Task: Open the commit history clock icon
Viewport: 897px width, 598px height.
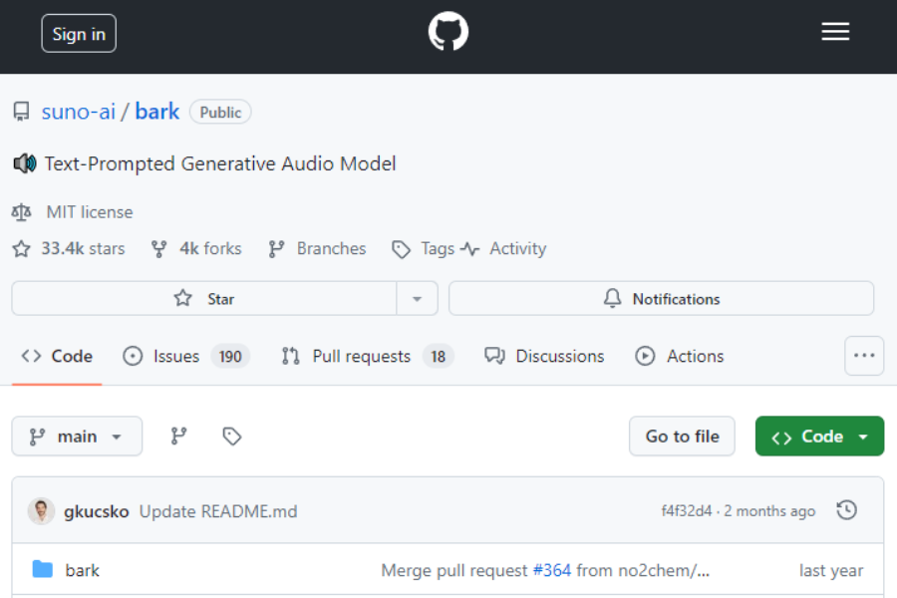Action: [x=846, y=509]
